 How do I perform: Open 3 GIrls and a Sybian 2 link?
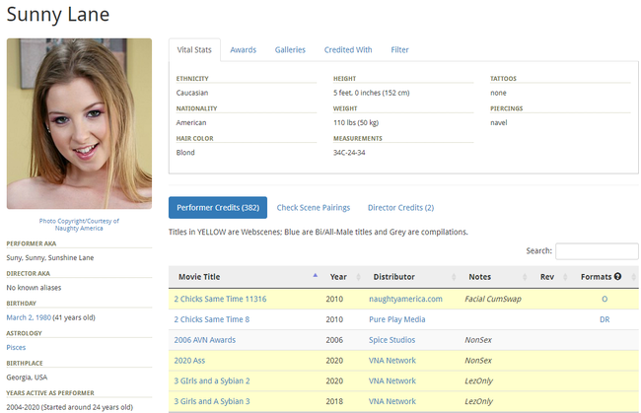point(212,380)
